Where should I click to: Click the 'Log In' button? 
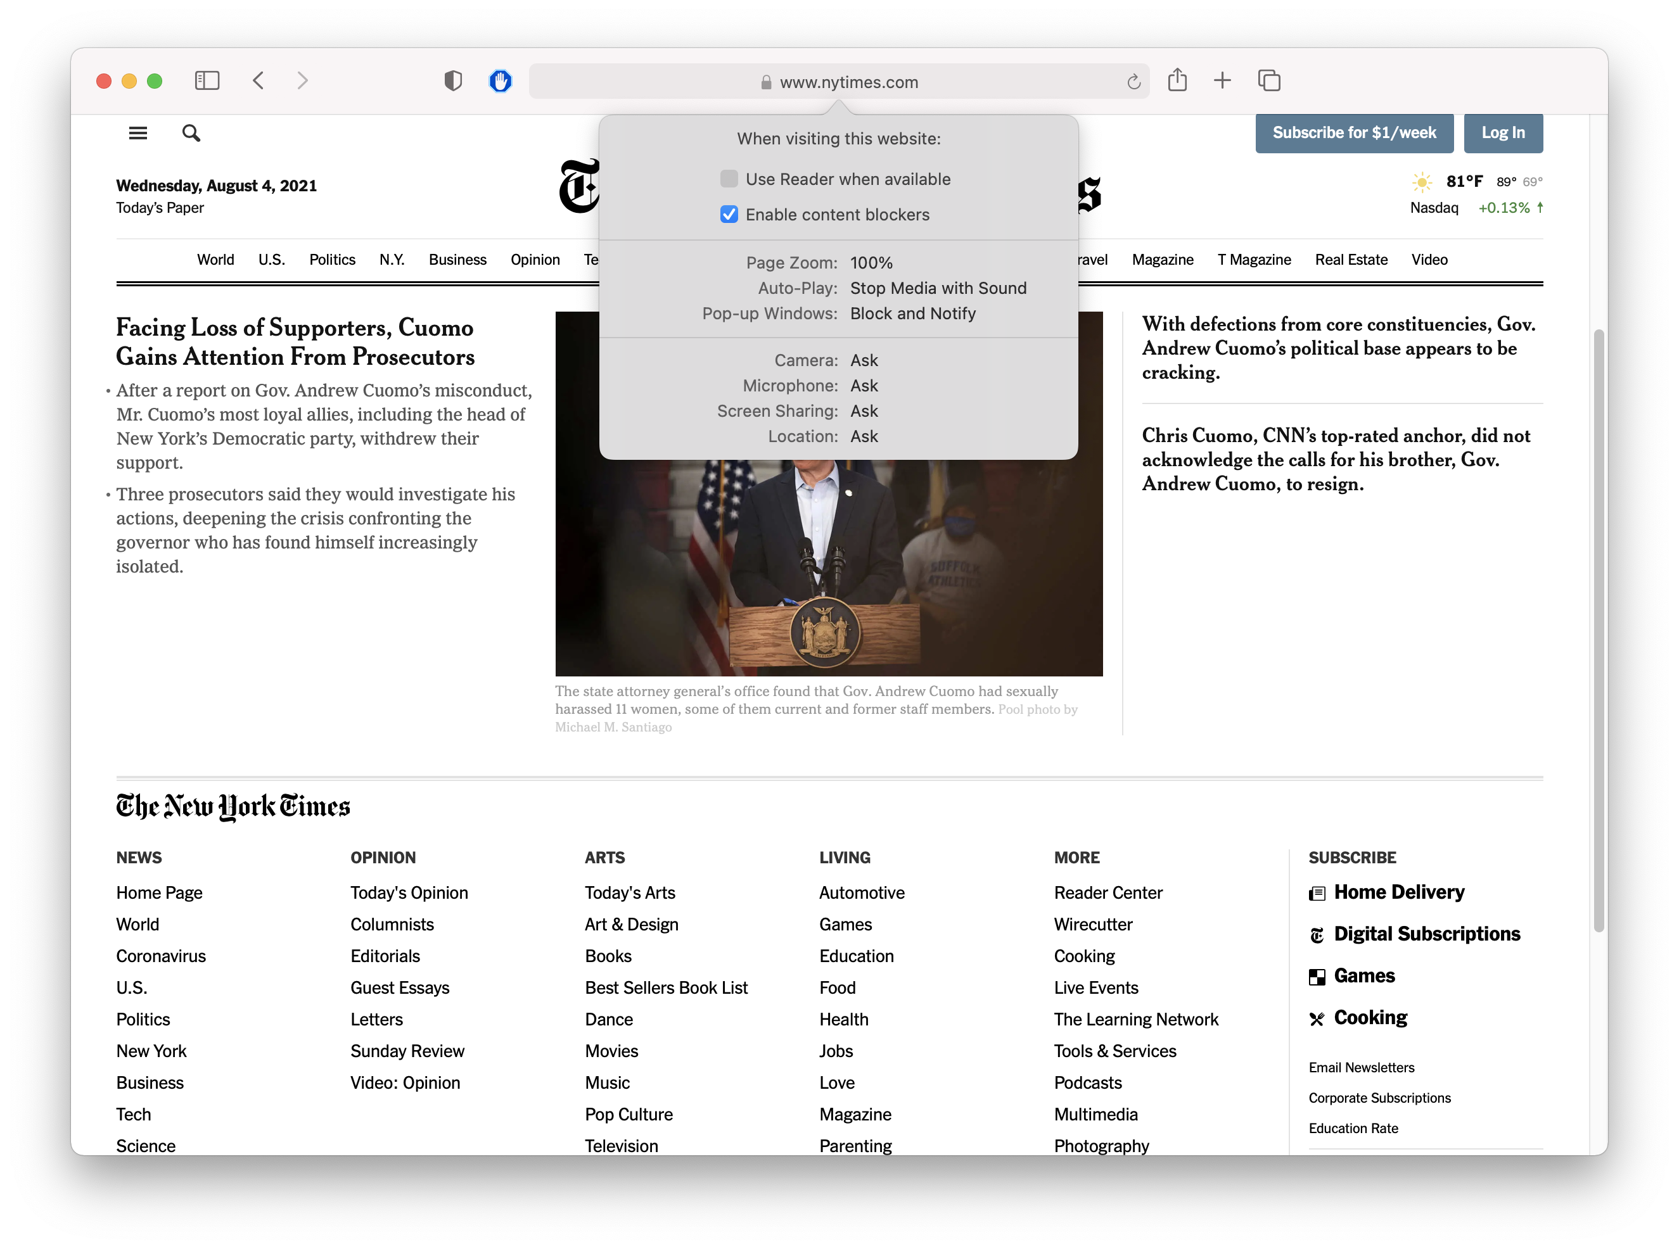coord(1500,132)
